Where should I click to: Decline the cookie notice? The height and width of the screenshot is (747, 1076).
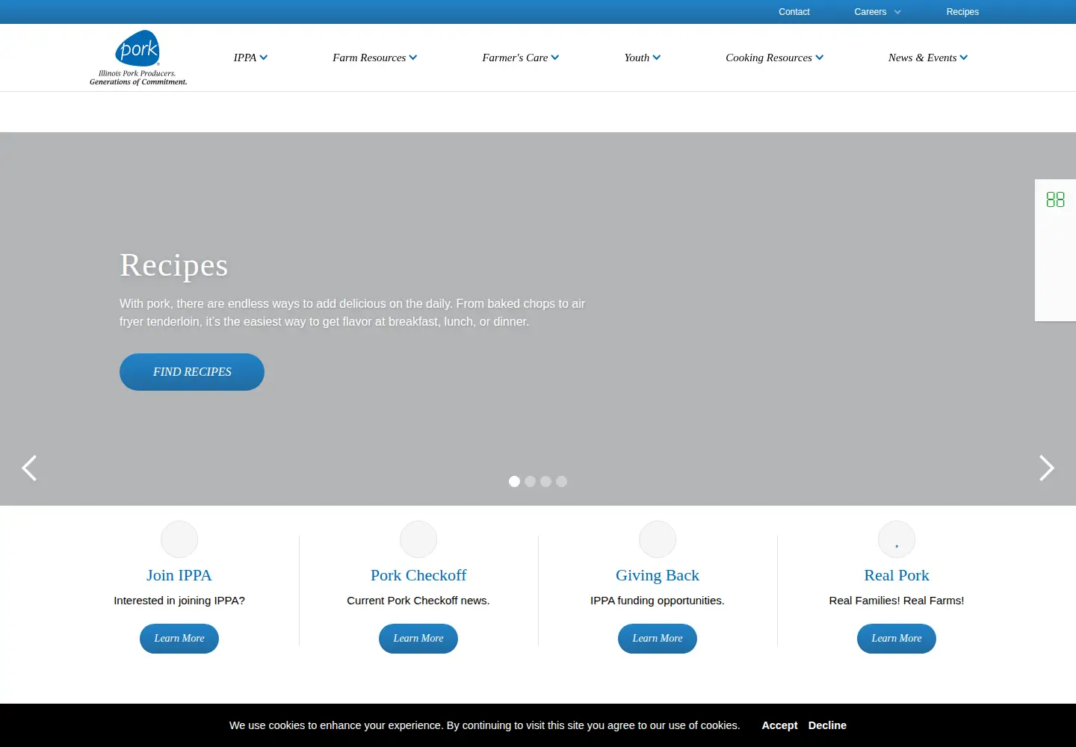(x=827, y=725)
